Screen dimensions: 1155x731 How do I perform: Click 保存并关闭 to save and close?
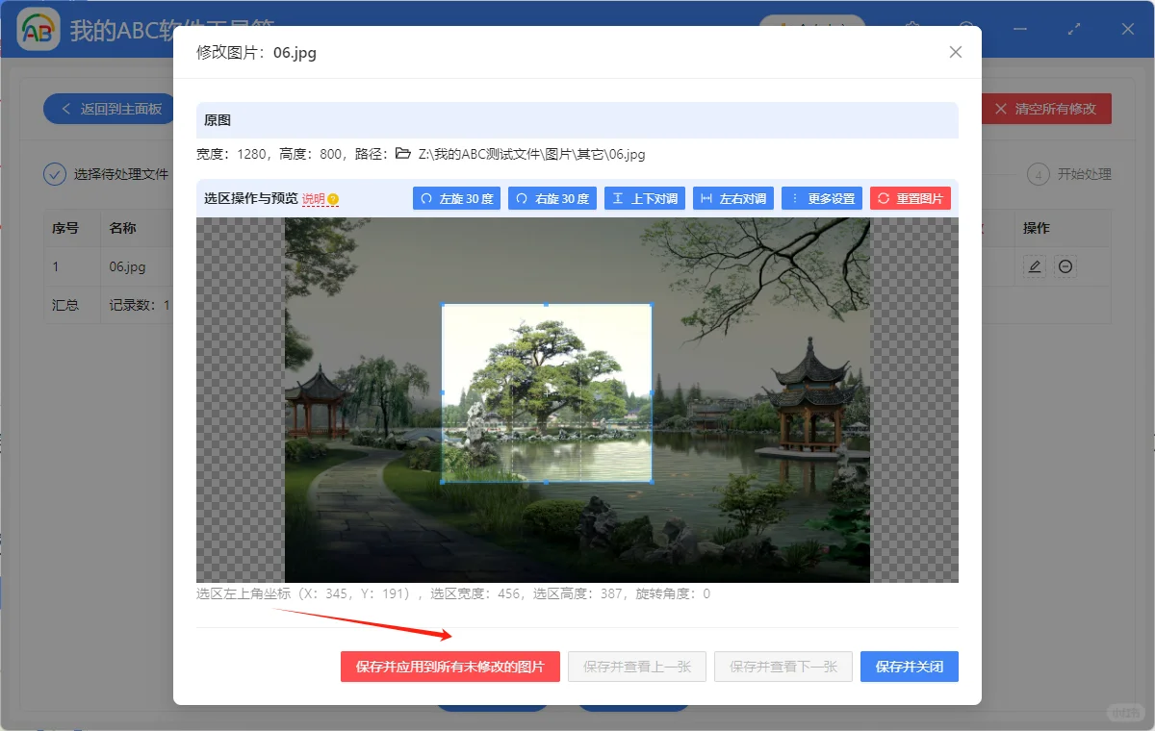pyautogui.click(x=909, y=666)
